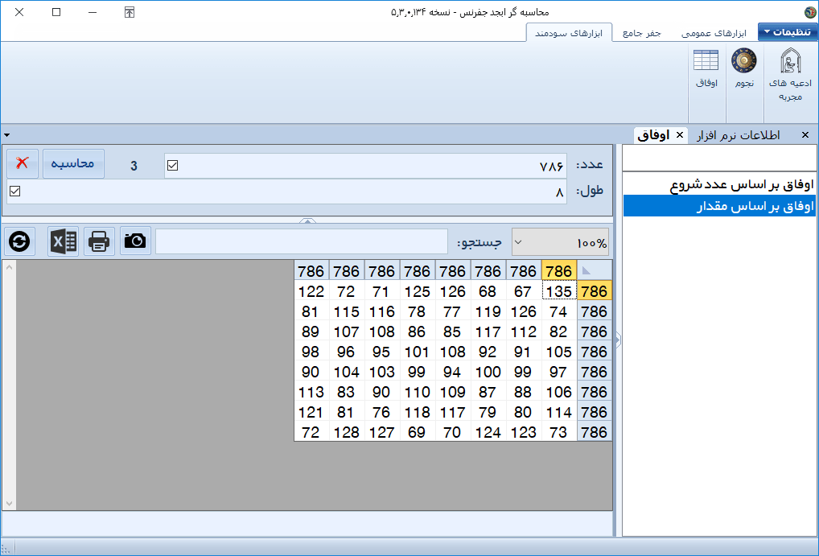Select the highlighted 786 column header
819x556 pixels.
[x=559, y=270]
